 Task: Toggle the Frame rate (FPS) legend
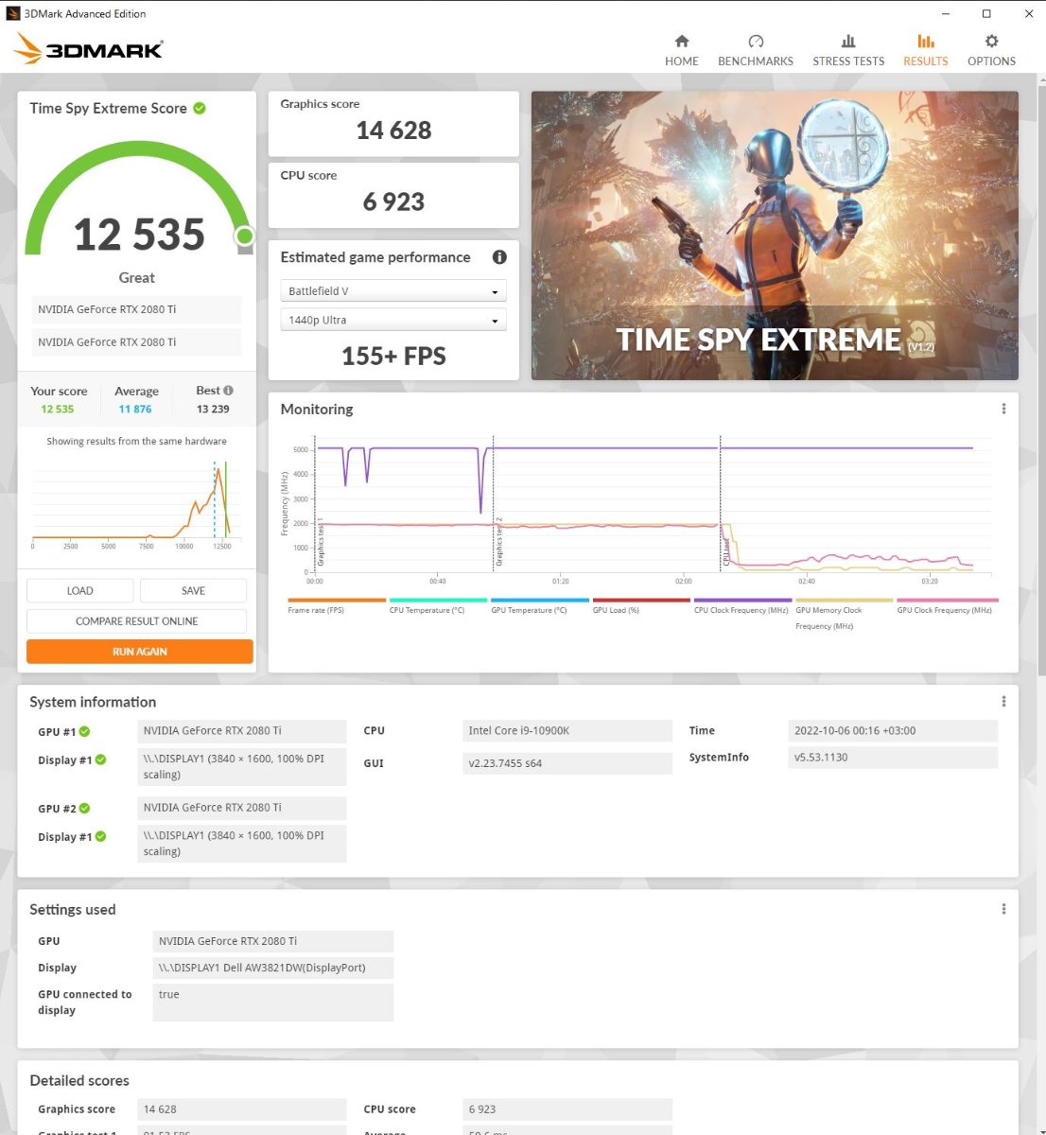(336, 605)
